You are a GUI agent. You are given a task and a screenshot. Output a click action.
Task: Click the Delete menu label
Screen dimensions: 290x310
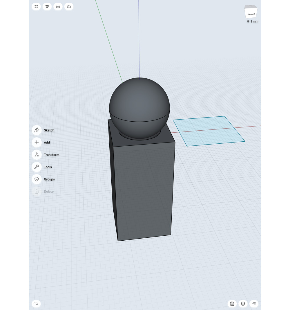coord(49,191)
